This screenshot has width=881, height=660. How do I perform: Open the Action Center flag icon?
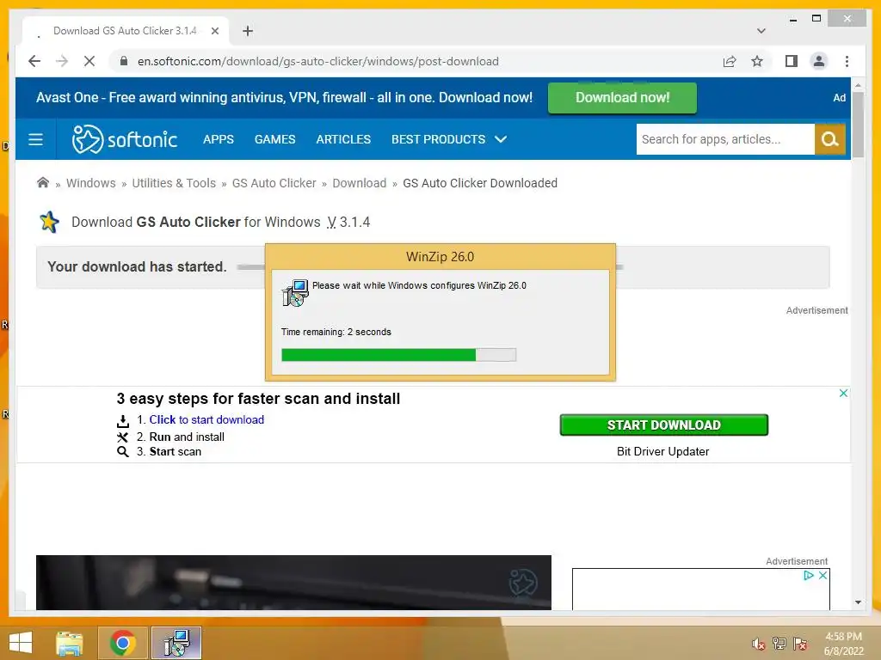pos(800,644)
